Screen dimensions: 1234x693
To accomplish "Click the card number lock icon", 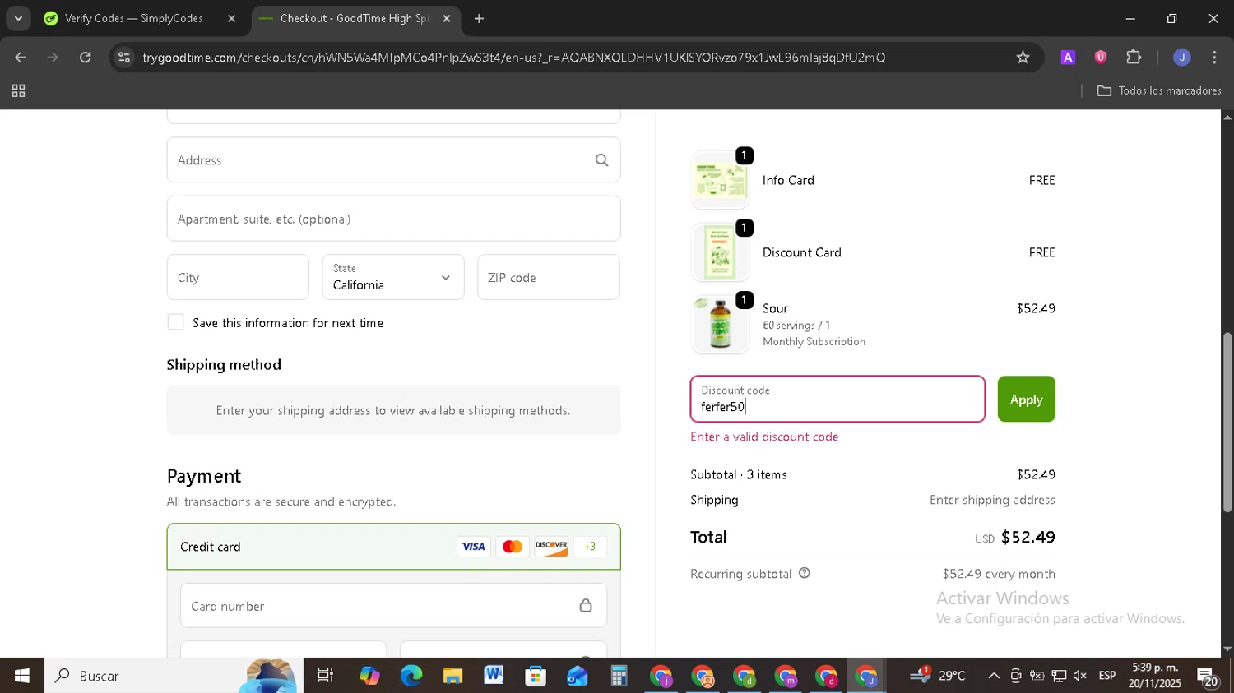I will [586, 606].
